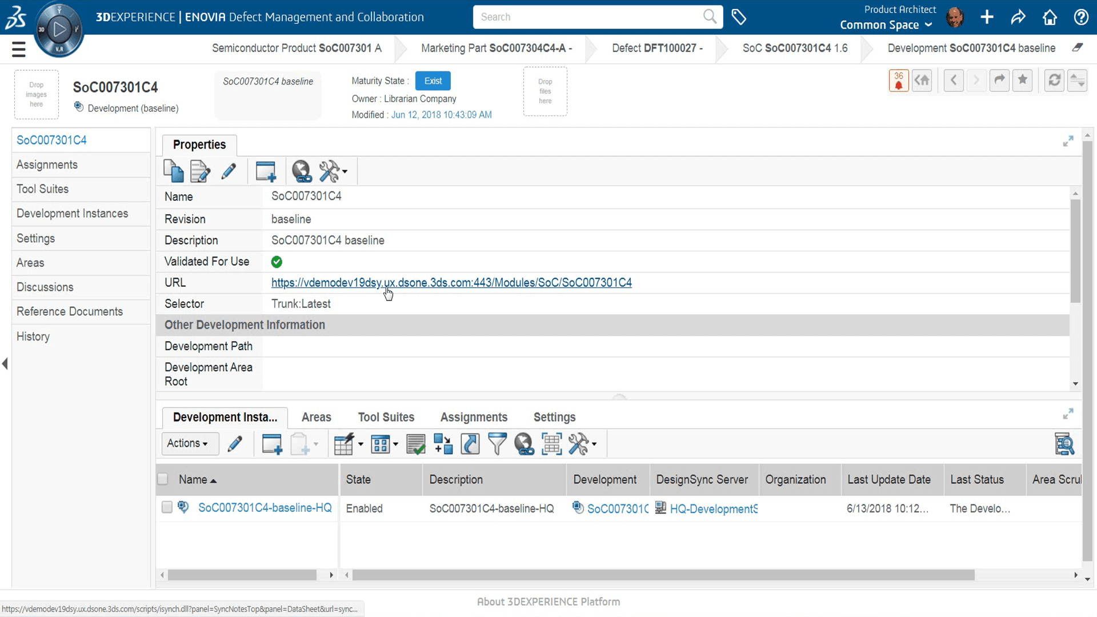This screenshot has height=617, width=1097.
Task: Open HQ-DevelopmentS server link
Action: [714, 508]
